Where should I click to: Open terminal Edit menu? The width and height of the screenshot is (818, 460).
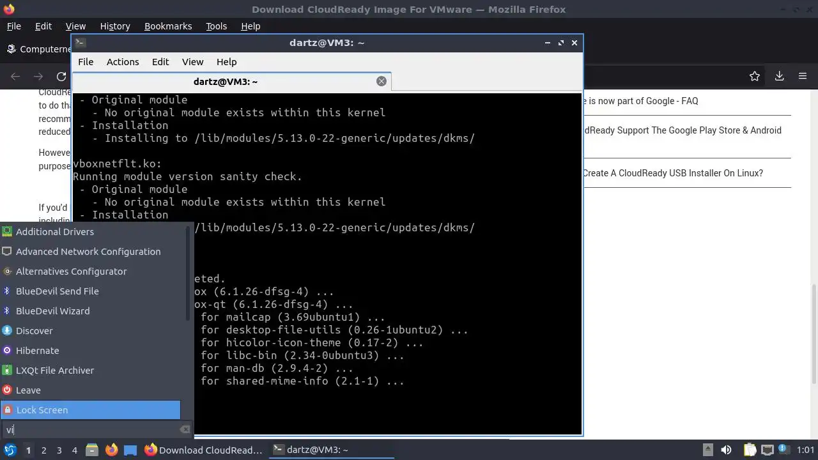tap(160, 62)
